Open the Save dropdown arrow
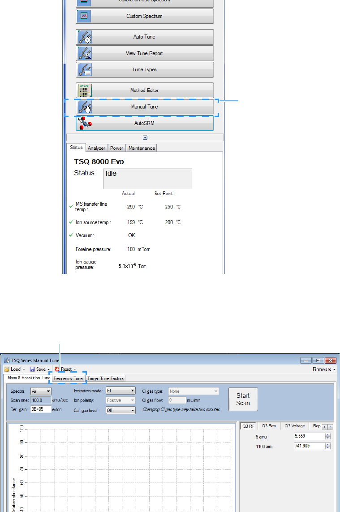The height and width of the screenshot is (512, 340). click(49, 369)
